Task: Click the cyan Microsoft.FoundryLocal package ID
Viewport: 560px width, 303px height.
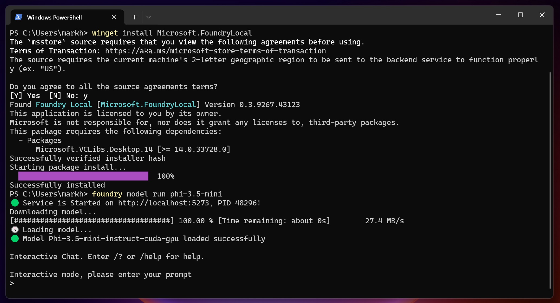Action: point(148,105)
